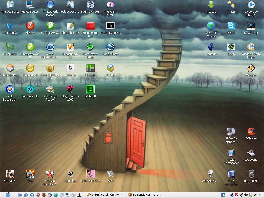Click the red K tray icon
The image size is (264, 198).
tap(236, 195)
